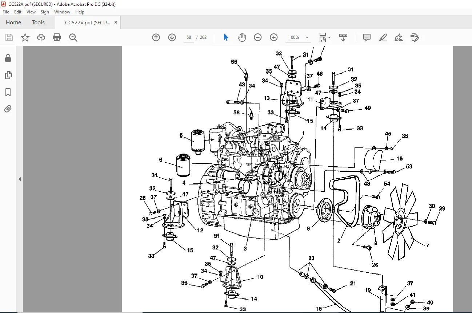Choose the arrow Selection tool
472x313 pixels.
(226, 37)
